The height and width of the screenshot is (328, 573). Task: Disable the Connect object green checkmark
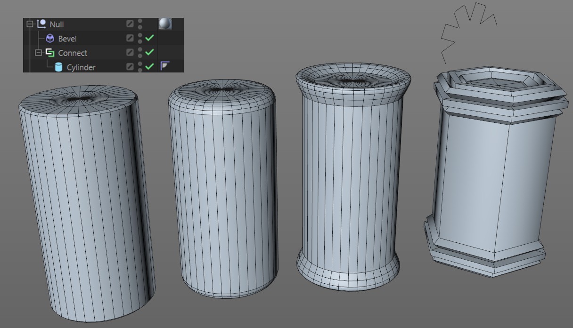(x=150, y=52)
